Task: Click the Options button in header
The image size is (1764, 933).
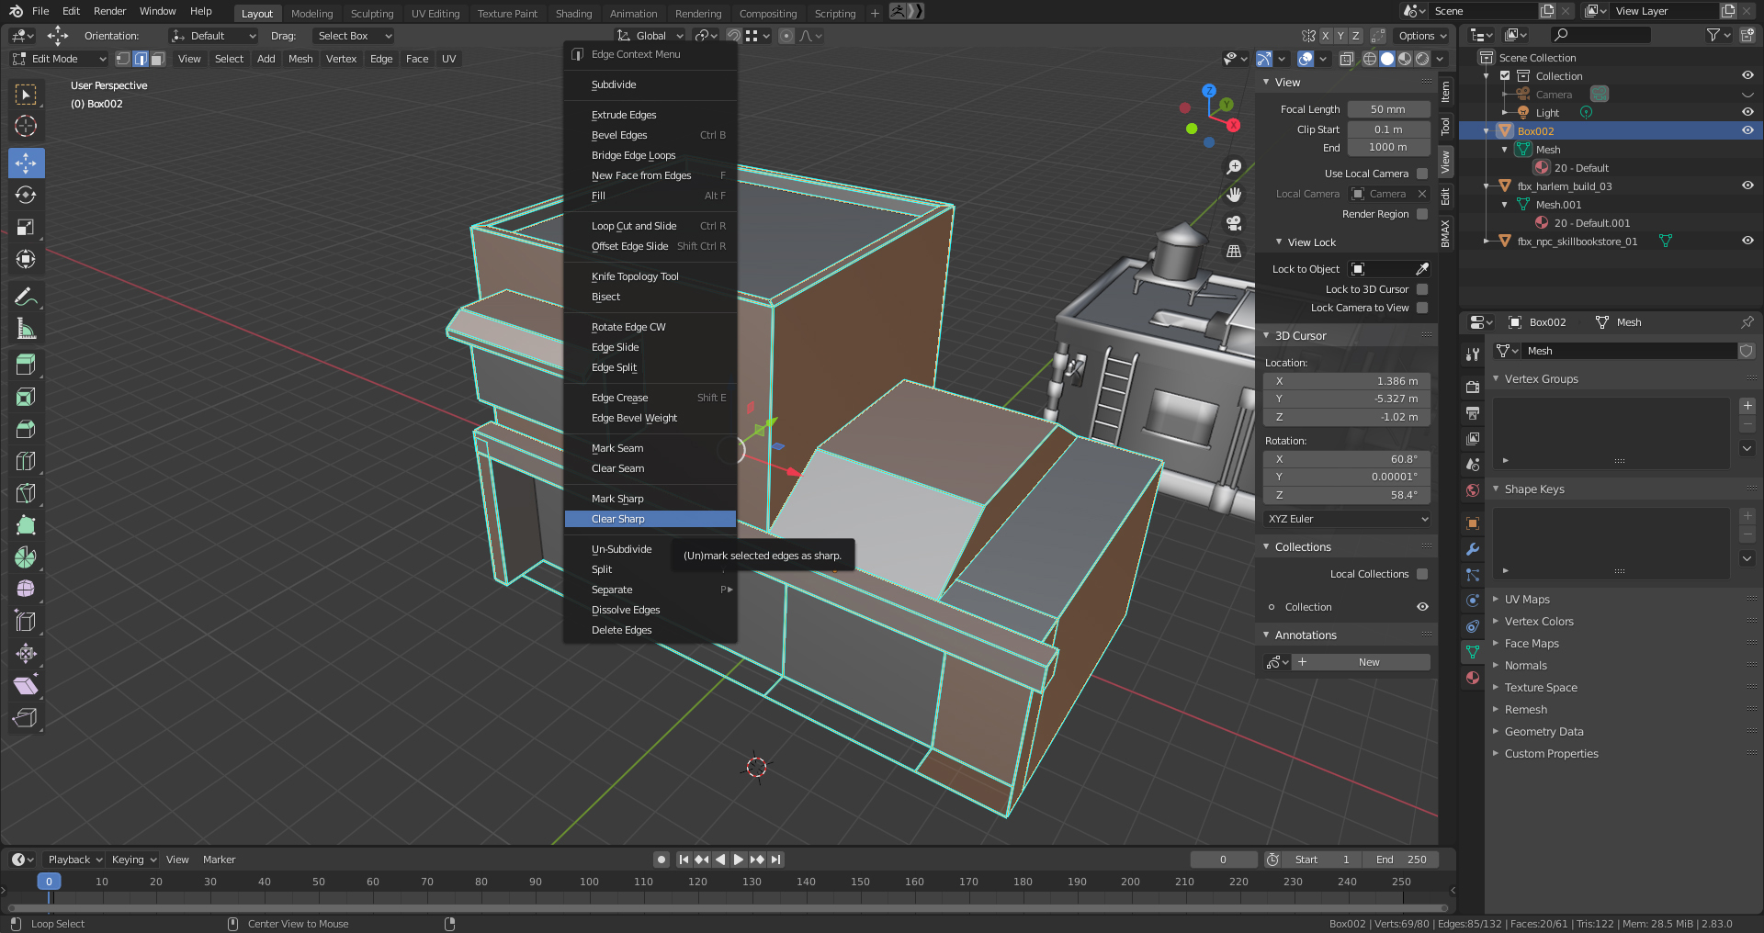Action: pos(1422,36)
